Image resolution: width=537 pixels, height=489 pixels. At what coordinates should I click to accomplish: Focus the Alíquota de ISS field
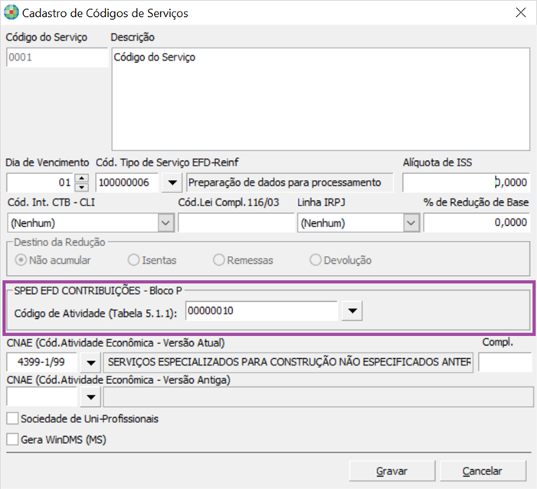[466, 182]
